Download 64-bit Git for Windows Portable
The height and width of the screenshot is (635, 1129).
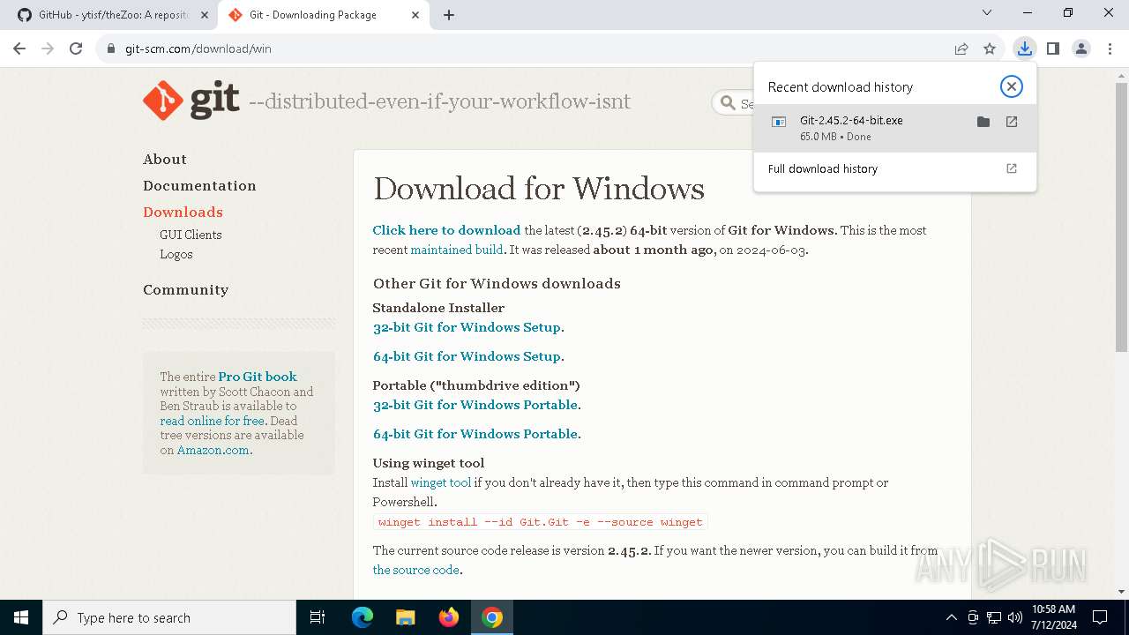pos(475,434)
